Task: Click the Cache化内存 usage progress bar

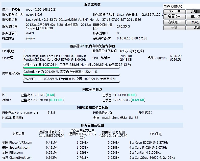Action: coord(71,75)
